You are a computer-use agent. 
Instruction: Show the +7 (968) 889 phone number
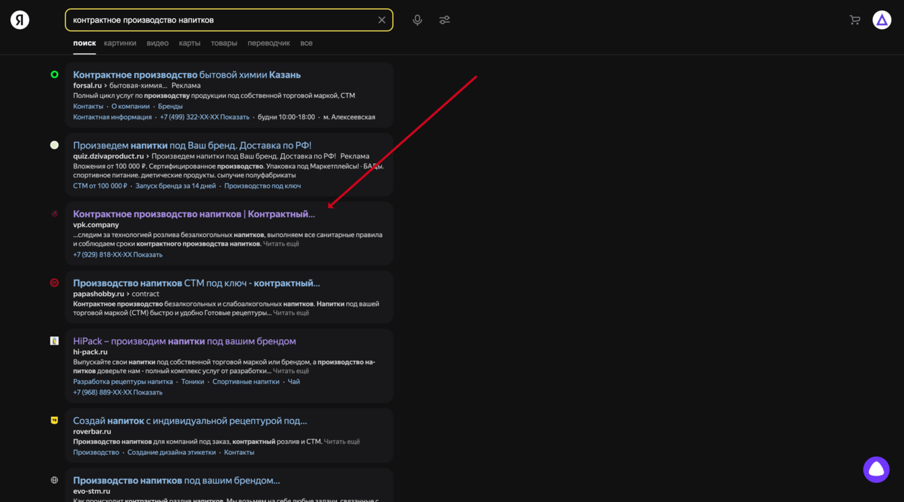(x=118, y=393)
